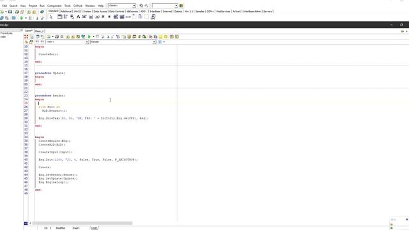Click the icon at far right of top toolbar combo

point(181,6)
